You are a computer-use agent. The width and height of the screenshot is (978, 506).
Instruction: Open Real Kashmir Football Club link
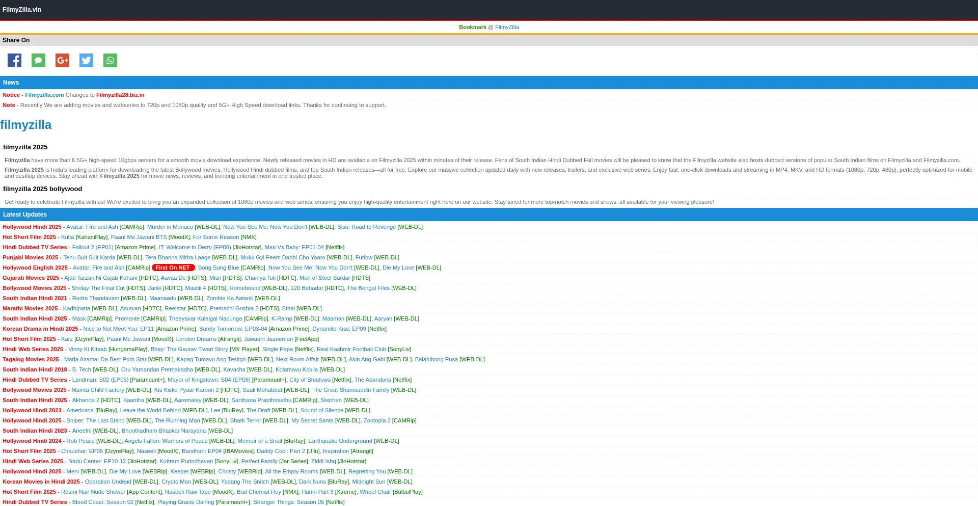point(351,350)
